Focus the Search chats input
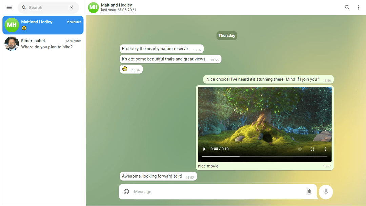This screenshot has height=206, width=366. pyautogui.click(x=48, y=8)
